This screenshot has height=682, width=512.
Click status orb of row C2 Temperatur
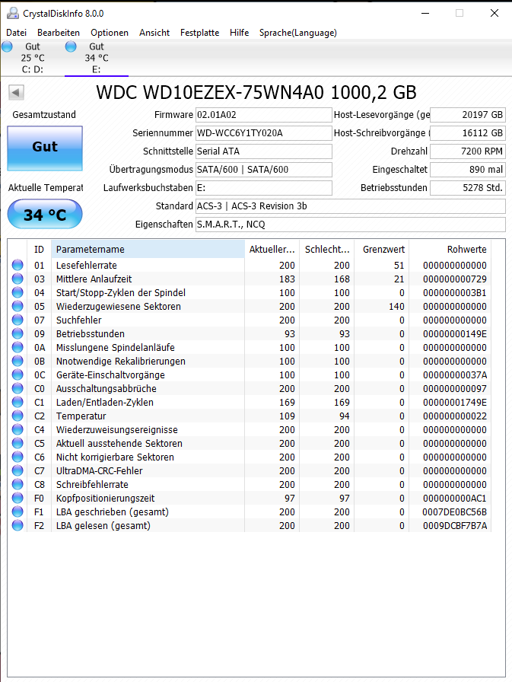click(x=17, y=416)
